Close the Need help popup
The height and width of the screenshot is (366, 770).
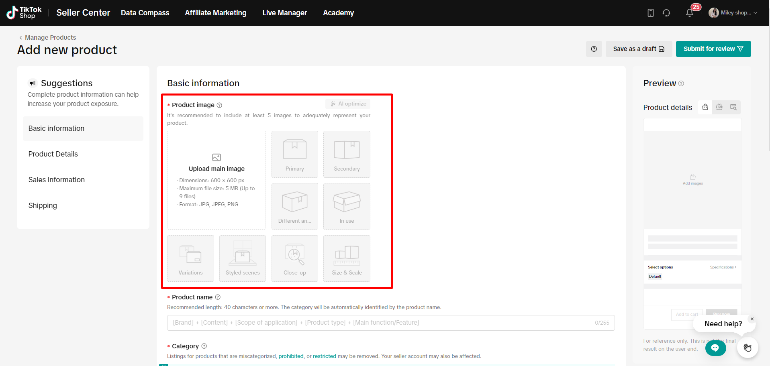point(752,319)
